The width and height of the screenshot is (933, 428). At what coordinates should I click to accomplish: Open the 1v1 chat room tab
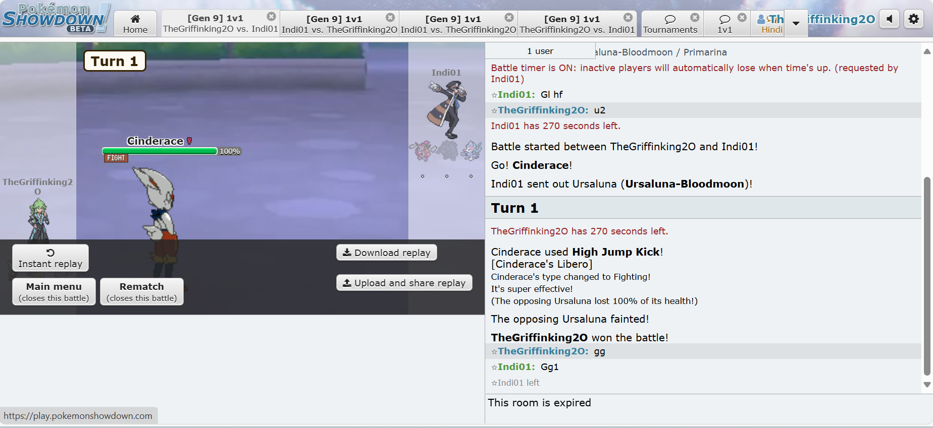[x=724, y=24]
